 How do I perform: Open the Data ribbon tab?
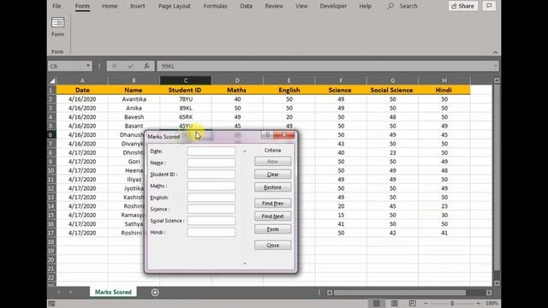point(246,6)
